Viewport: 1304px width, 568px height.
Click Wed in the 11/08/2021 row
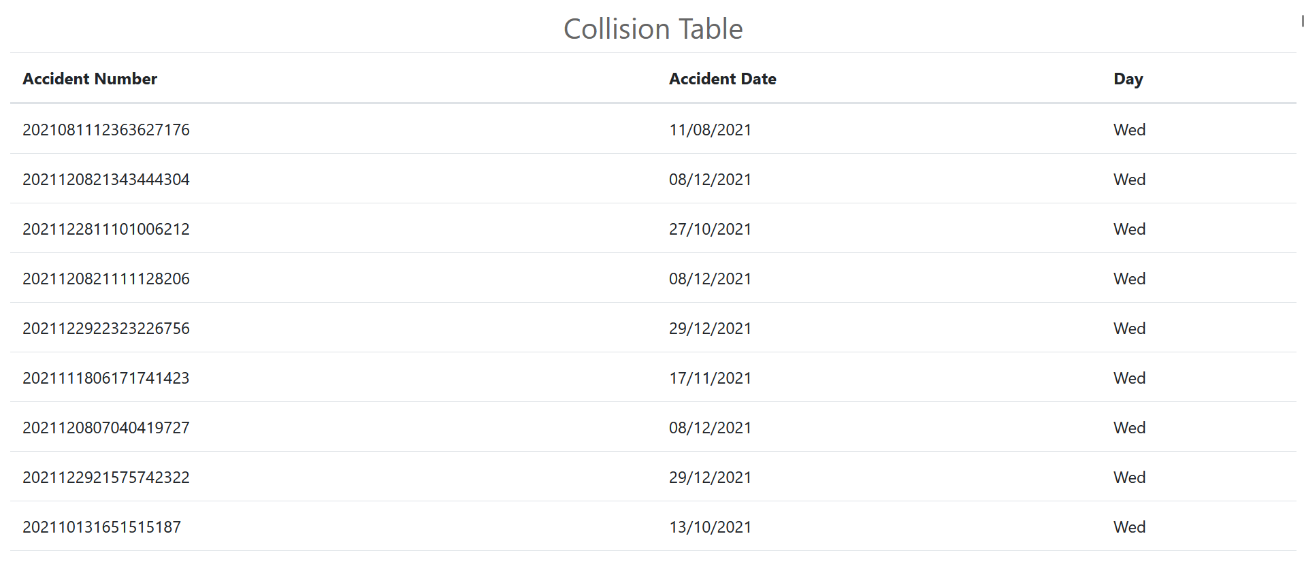[1129, 130]
